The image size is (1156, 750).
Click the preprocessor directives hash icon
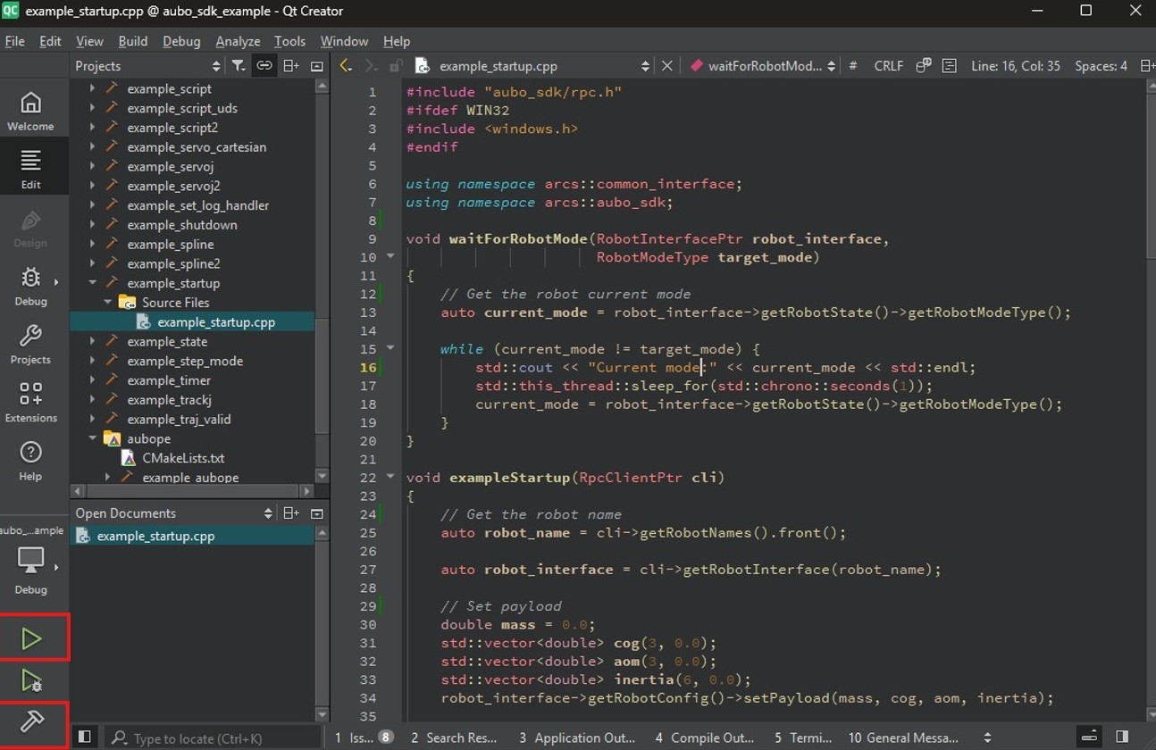(853, 66)
